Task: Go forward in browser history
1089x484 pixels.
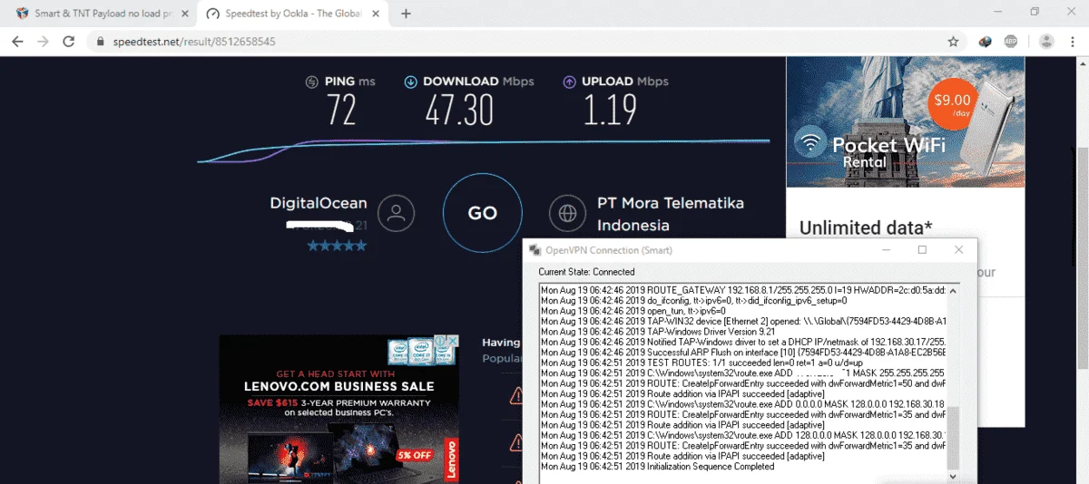Action: (x=43, y=42)
